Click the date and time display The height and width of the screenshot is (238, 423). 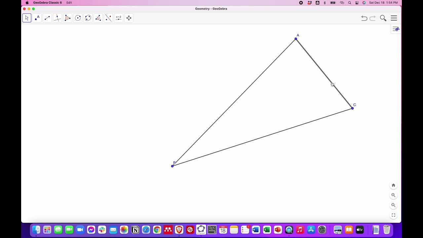point(383,3)
